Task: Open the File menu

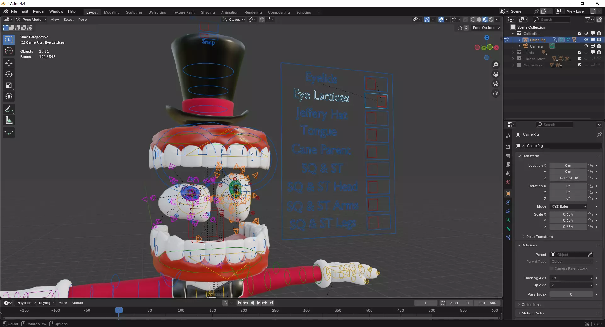Action: pos(14,11)
